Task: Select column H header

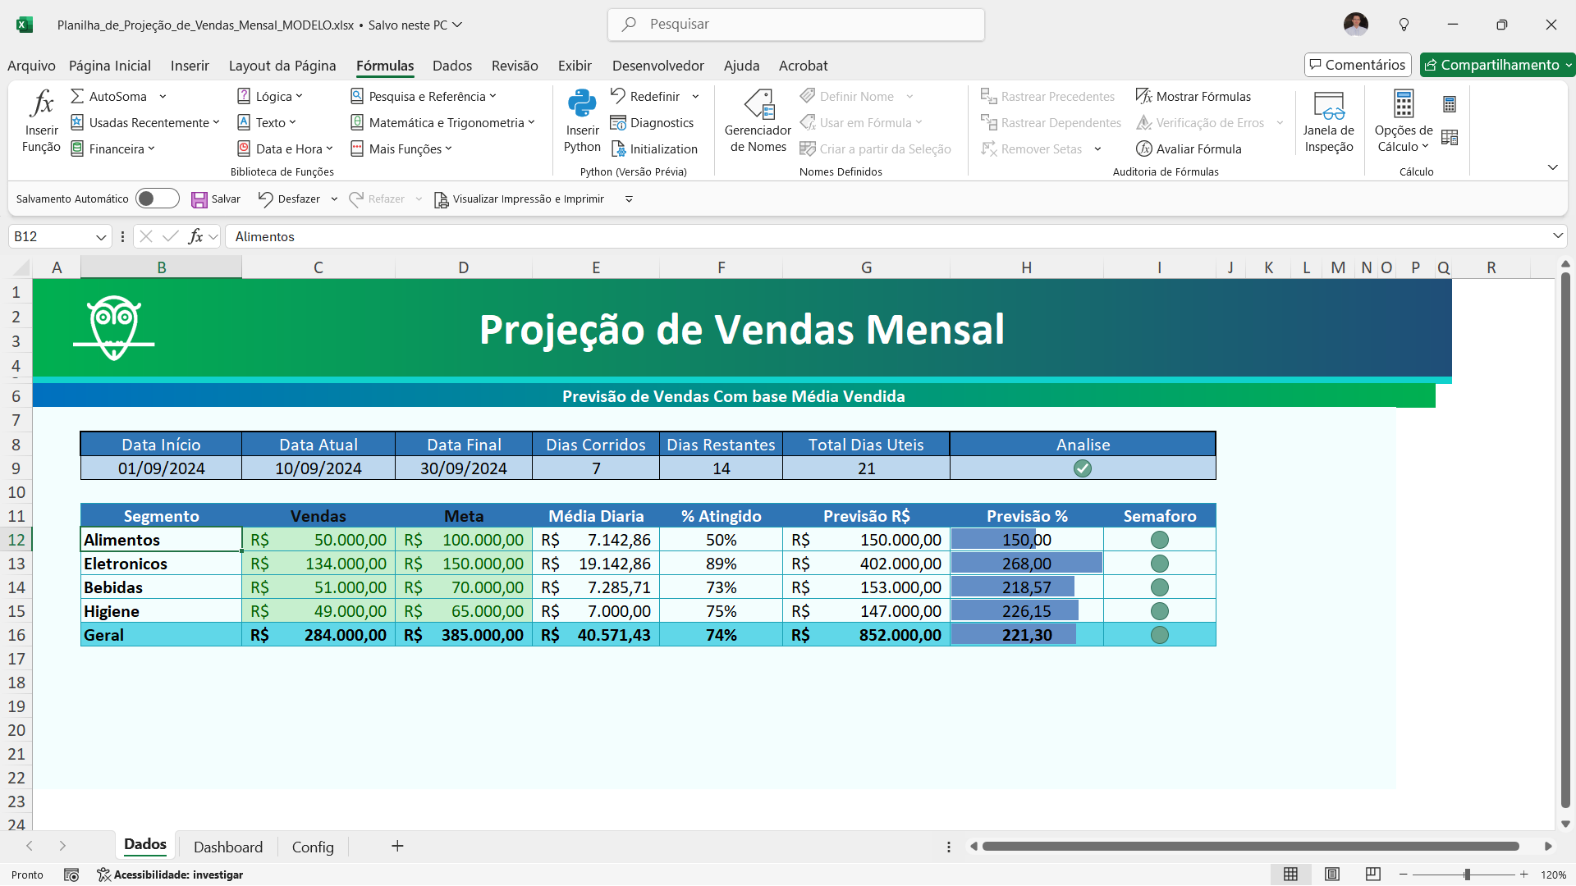Action: coord(1026,267)
